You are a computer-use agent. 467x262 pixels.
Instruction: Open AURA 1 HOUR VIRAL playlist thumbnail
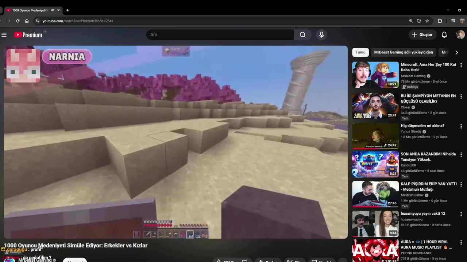(375, 250)
